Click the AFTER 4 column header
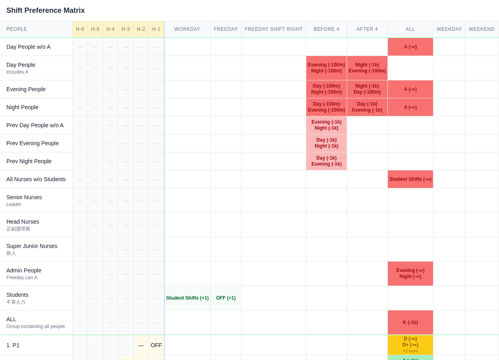 point(367,29)
